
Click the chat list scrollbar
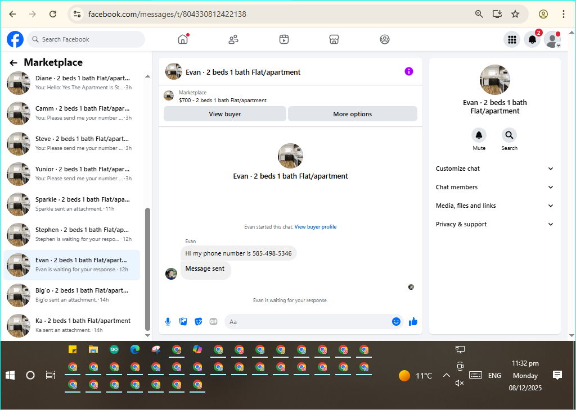(148, 270)
